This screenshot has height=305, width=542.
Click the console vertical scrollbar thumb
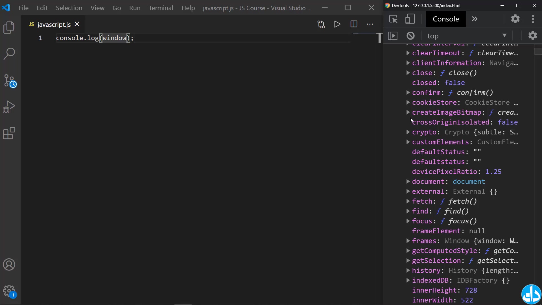click(538, 51)
